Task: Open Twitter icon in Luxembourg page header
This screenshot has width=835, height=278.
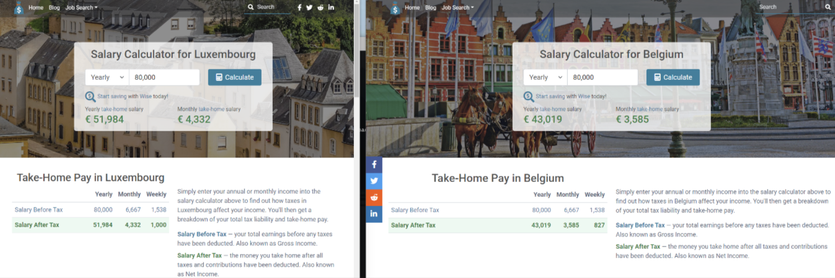Action: pyautogui.click(x=310, y=7)
